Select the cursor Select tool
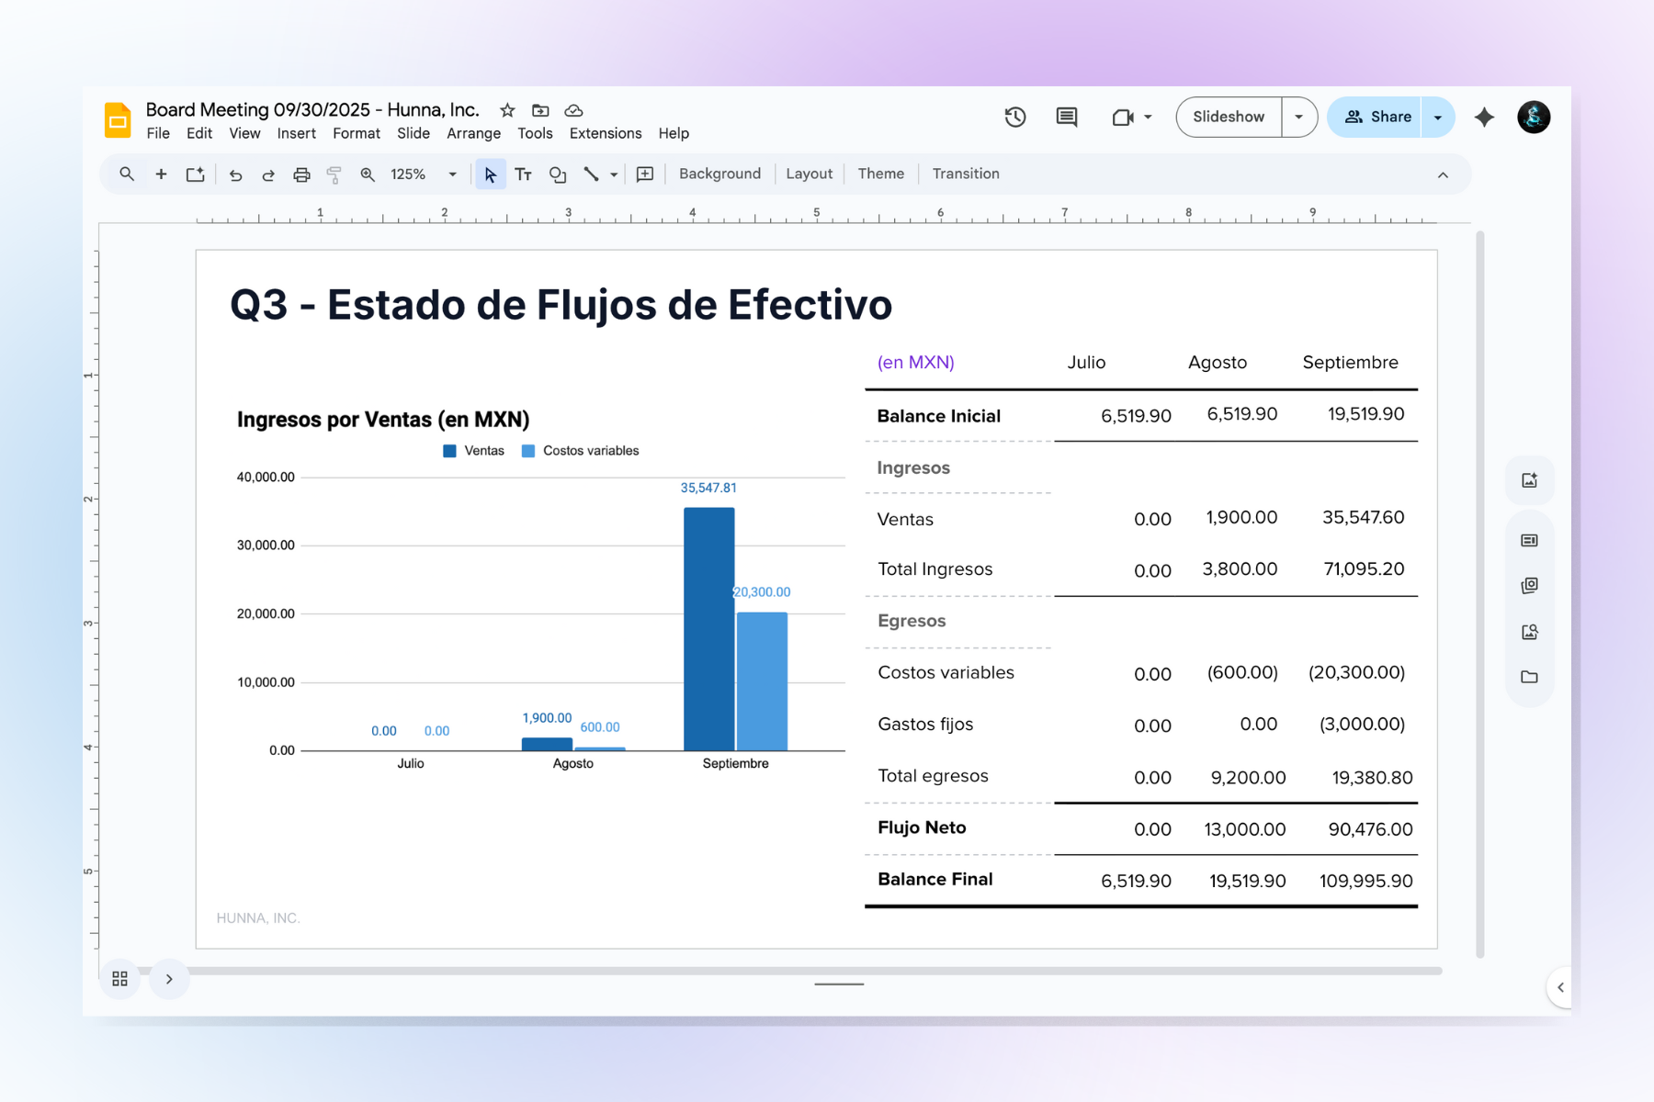This screenshot has height=1102, width=1654. pyautogui.click(x=491, y=174)
